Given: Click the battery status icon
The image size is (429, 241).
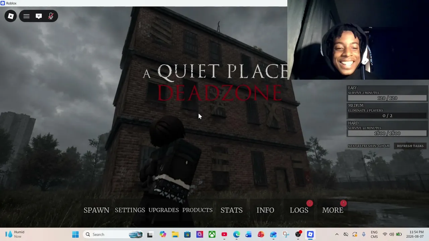Looking at the screenshot, I should pos(399,235).
